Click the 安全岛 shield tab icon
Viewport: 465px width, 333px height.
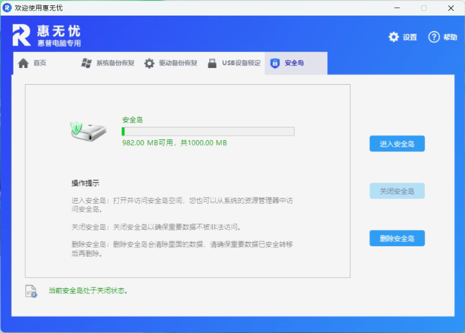(x=275, y=63)
